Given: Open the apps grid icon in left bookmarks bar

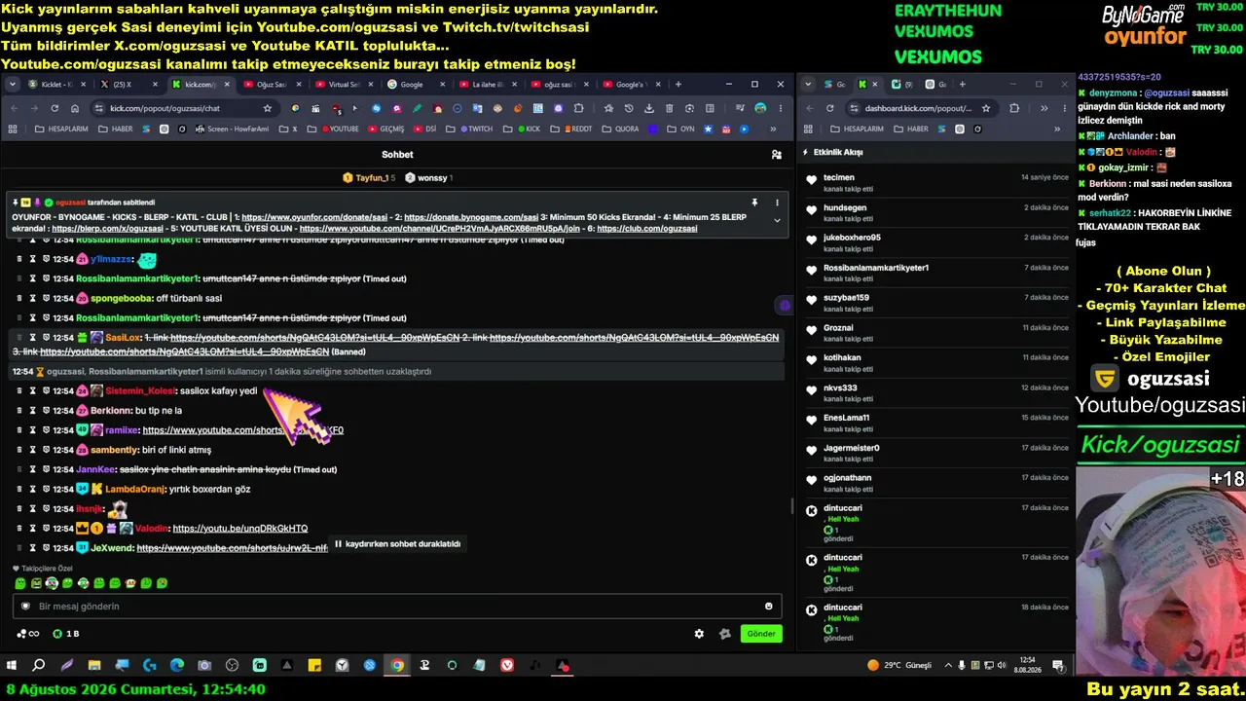Looking at the screenshot, I should pyautogui.click(x=13, y=129).
